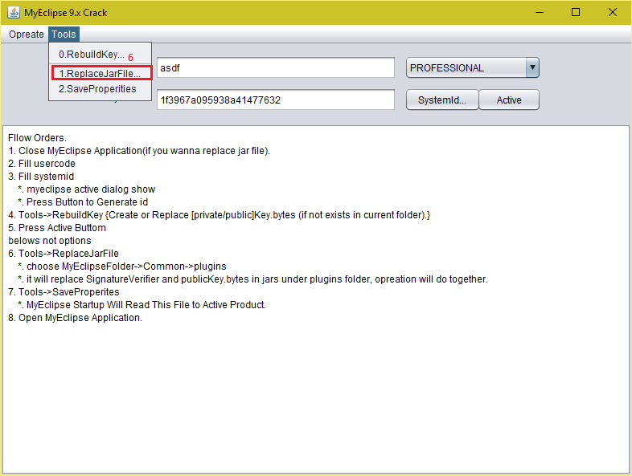
Task: Click the Active button
Action: (509, 100)
